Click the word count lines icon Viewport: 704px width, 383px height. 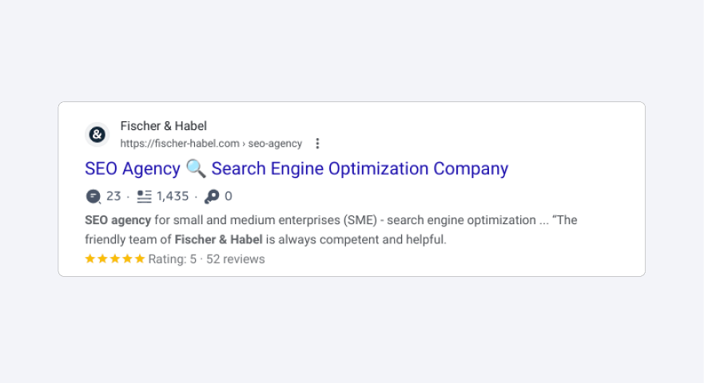tap(144, 196)
